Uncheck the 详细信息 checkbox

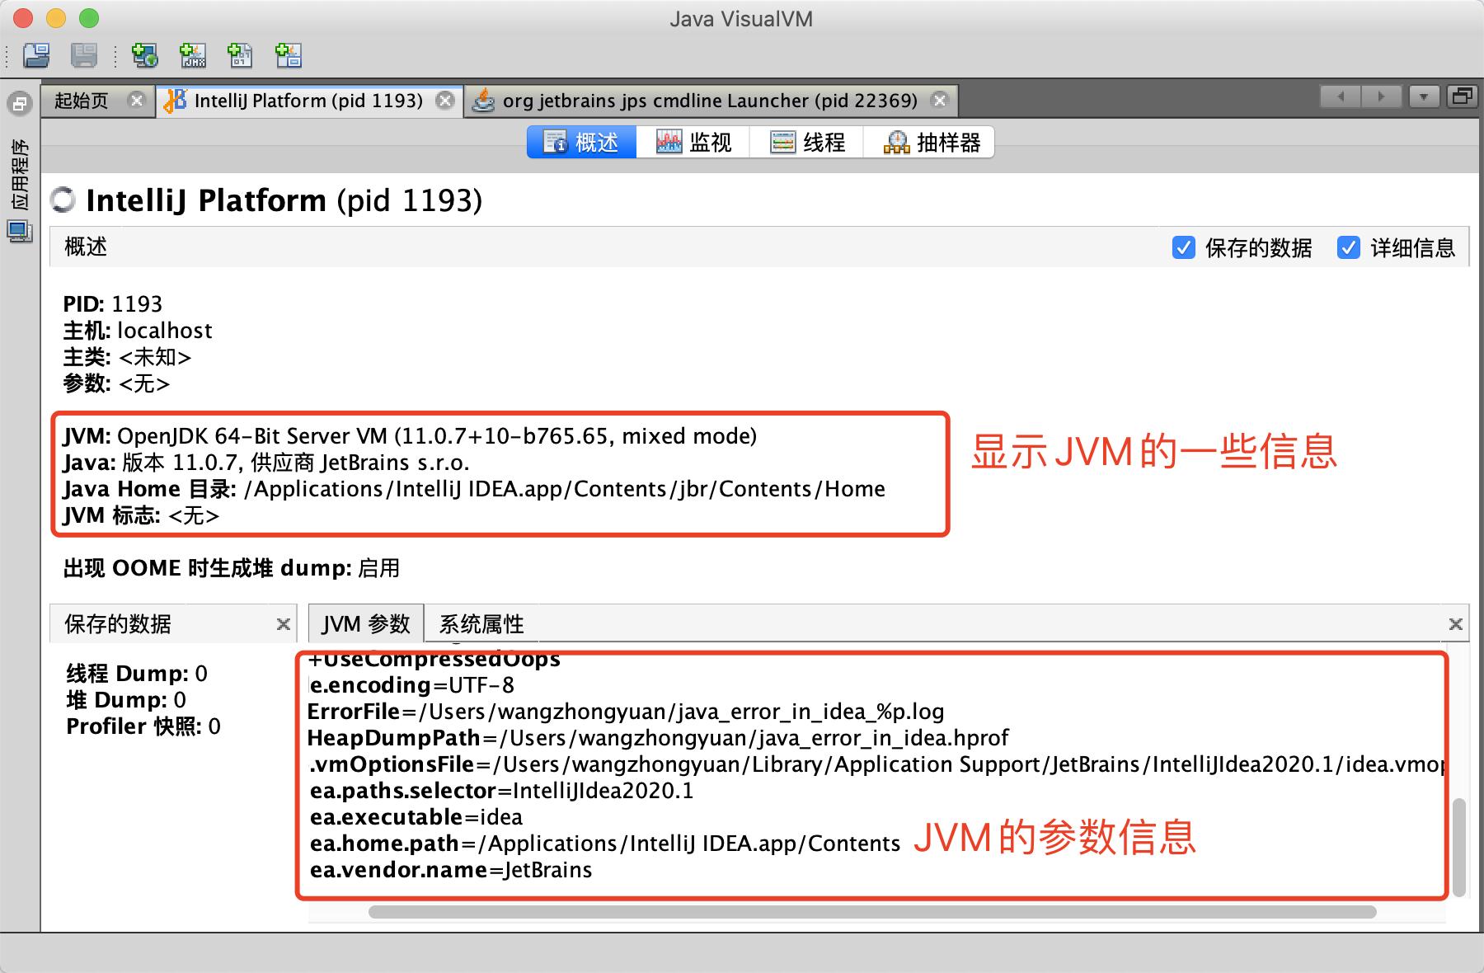[1349, 247]
